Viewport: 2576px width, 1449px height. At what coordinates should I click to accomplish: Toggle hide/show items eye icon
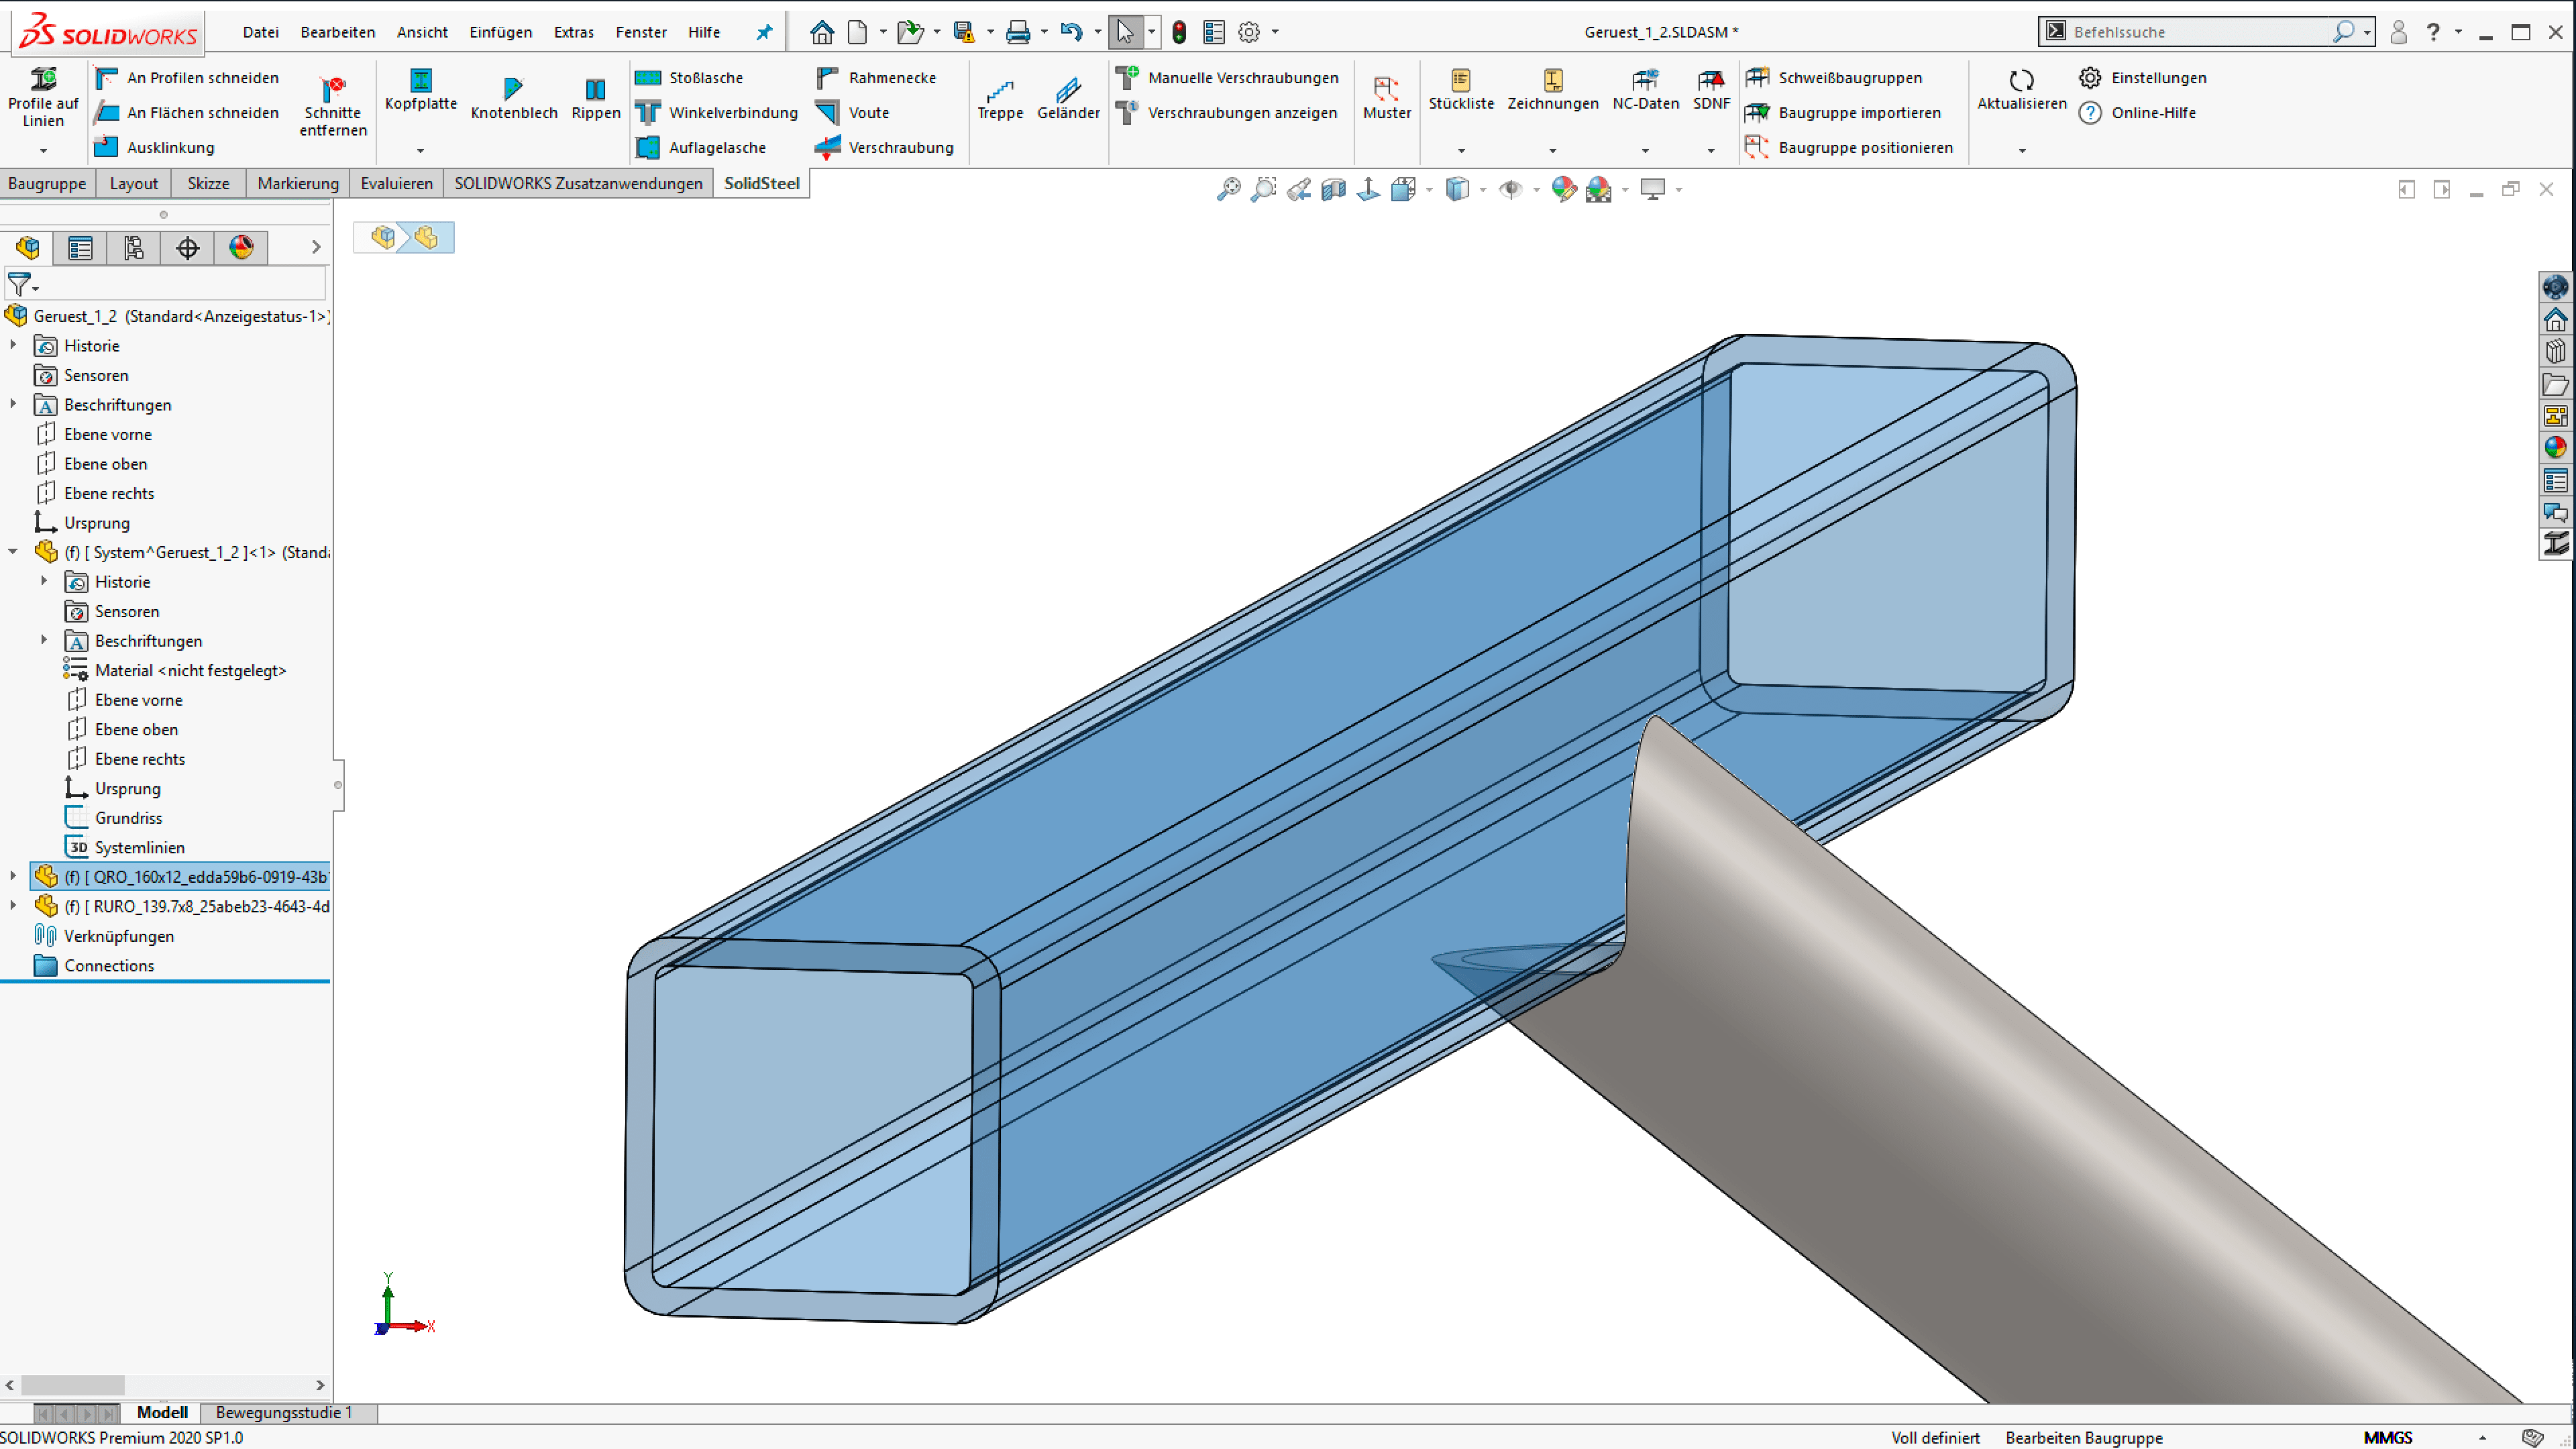[x=1510, y=189]
